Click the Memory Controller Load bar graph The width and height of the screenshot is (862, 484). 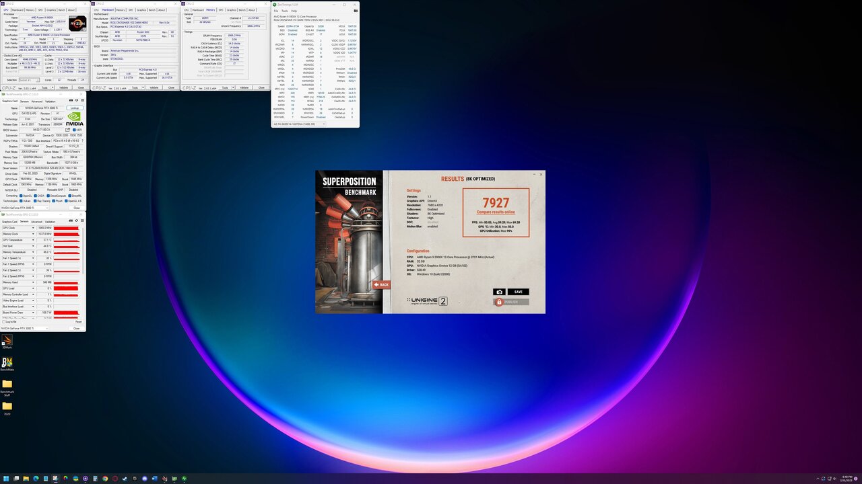click(65, 294)
